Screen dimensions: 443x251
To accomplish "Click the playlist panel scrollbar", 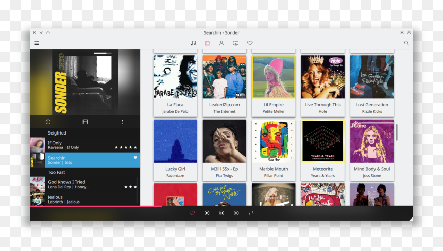I will tap(137, 189).
